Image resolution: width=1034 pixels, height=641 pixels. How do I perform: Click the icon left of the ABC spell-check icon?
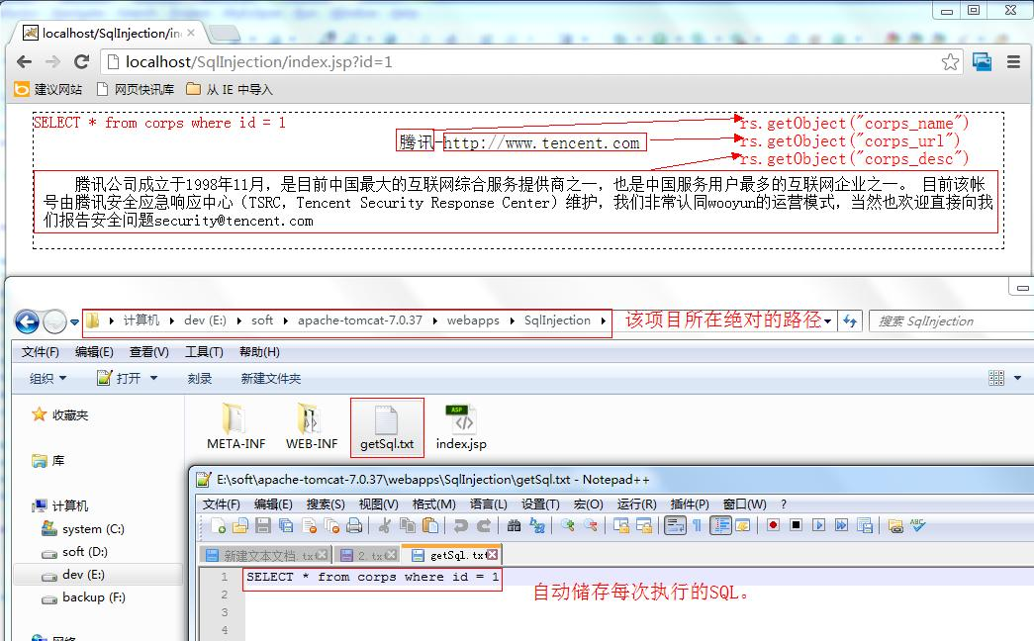coord(895,525)
